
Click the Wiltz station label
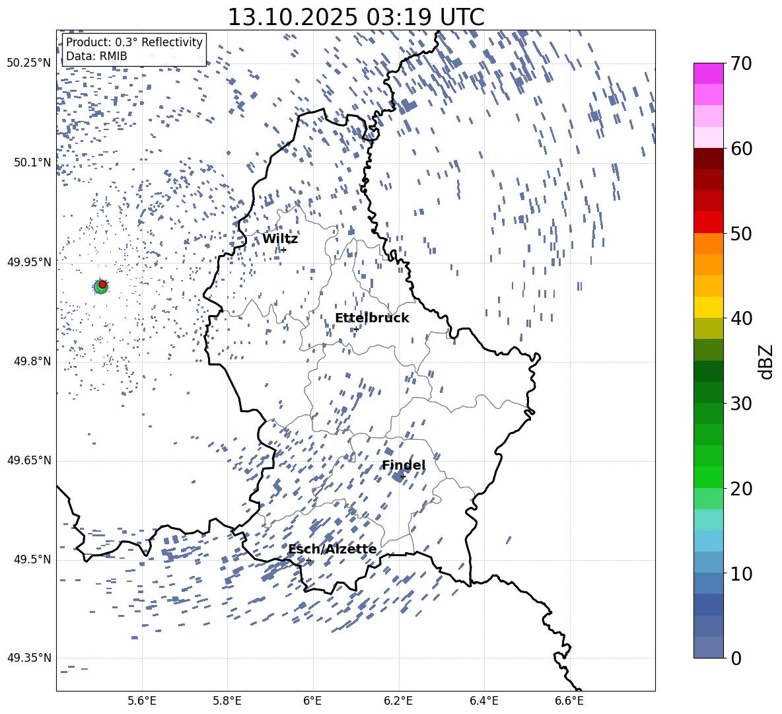click(280, 239)
